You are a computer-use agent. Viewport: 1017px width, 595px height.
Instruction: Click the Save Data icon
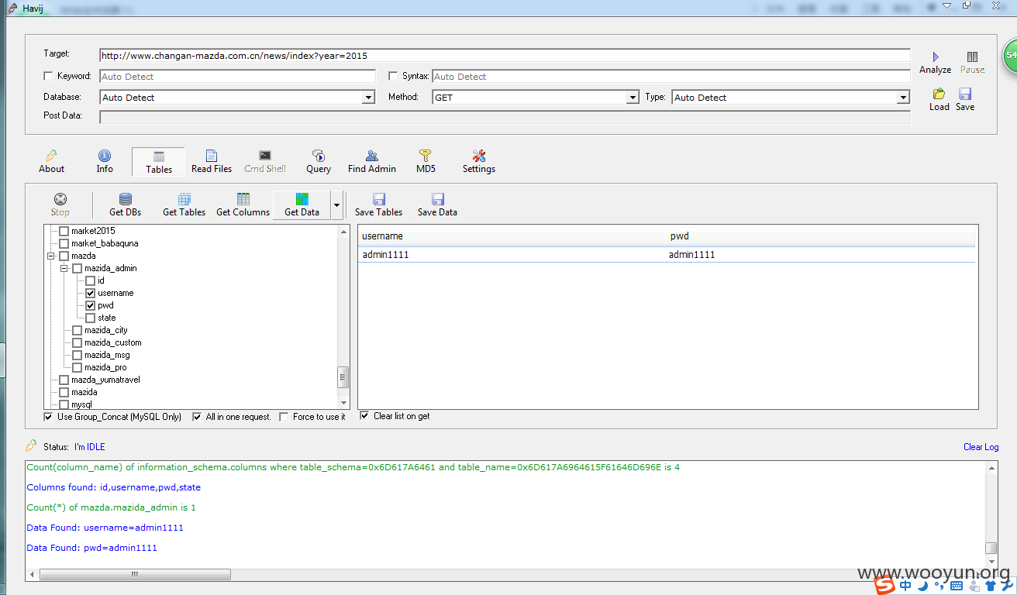click(437, 199)
